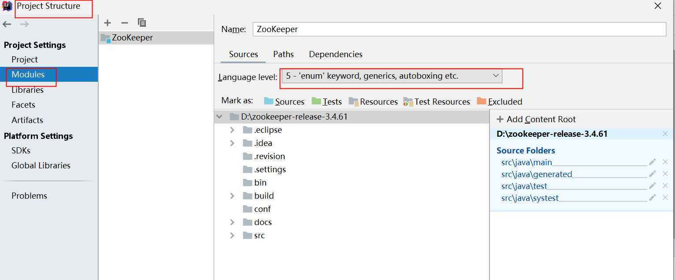675x280 pixels.
Task: Close the Project Structure dialog
Action: pyautogui.click(x=658, y=6)
